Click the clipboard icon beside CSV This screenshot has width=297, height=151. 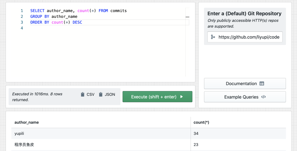click(x=82, y=94)
